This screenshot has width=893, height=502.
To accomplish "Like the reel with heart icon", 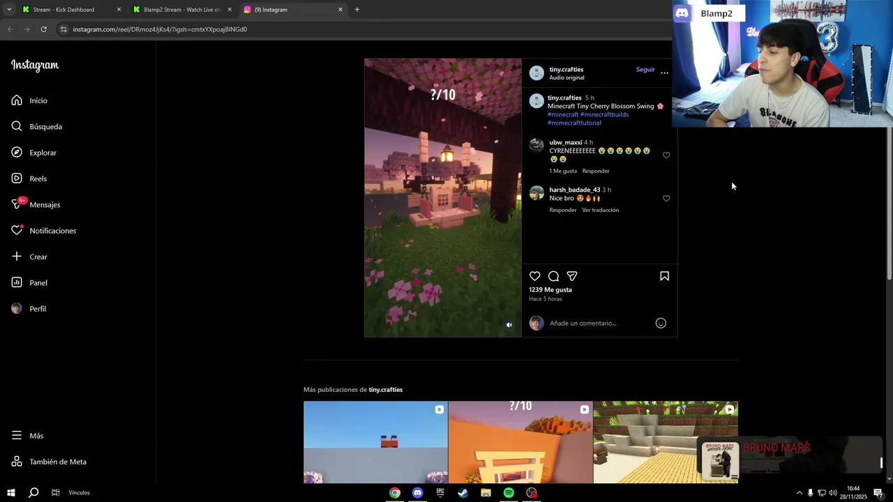I will 535,276.
